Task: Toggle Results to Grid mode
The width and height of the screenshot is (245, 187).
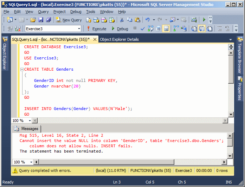Action: pyautogui.click(x=202, y=29)
